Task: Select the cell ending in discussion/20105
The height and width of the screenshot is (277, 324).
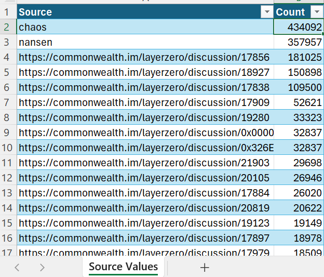Action: (145, 178)
